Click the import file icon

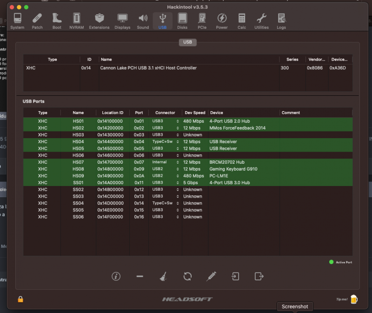(235, 276)
